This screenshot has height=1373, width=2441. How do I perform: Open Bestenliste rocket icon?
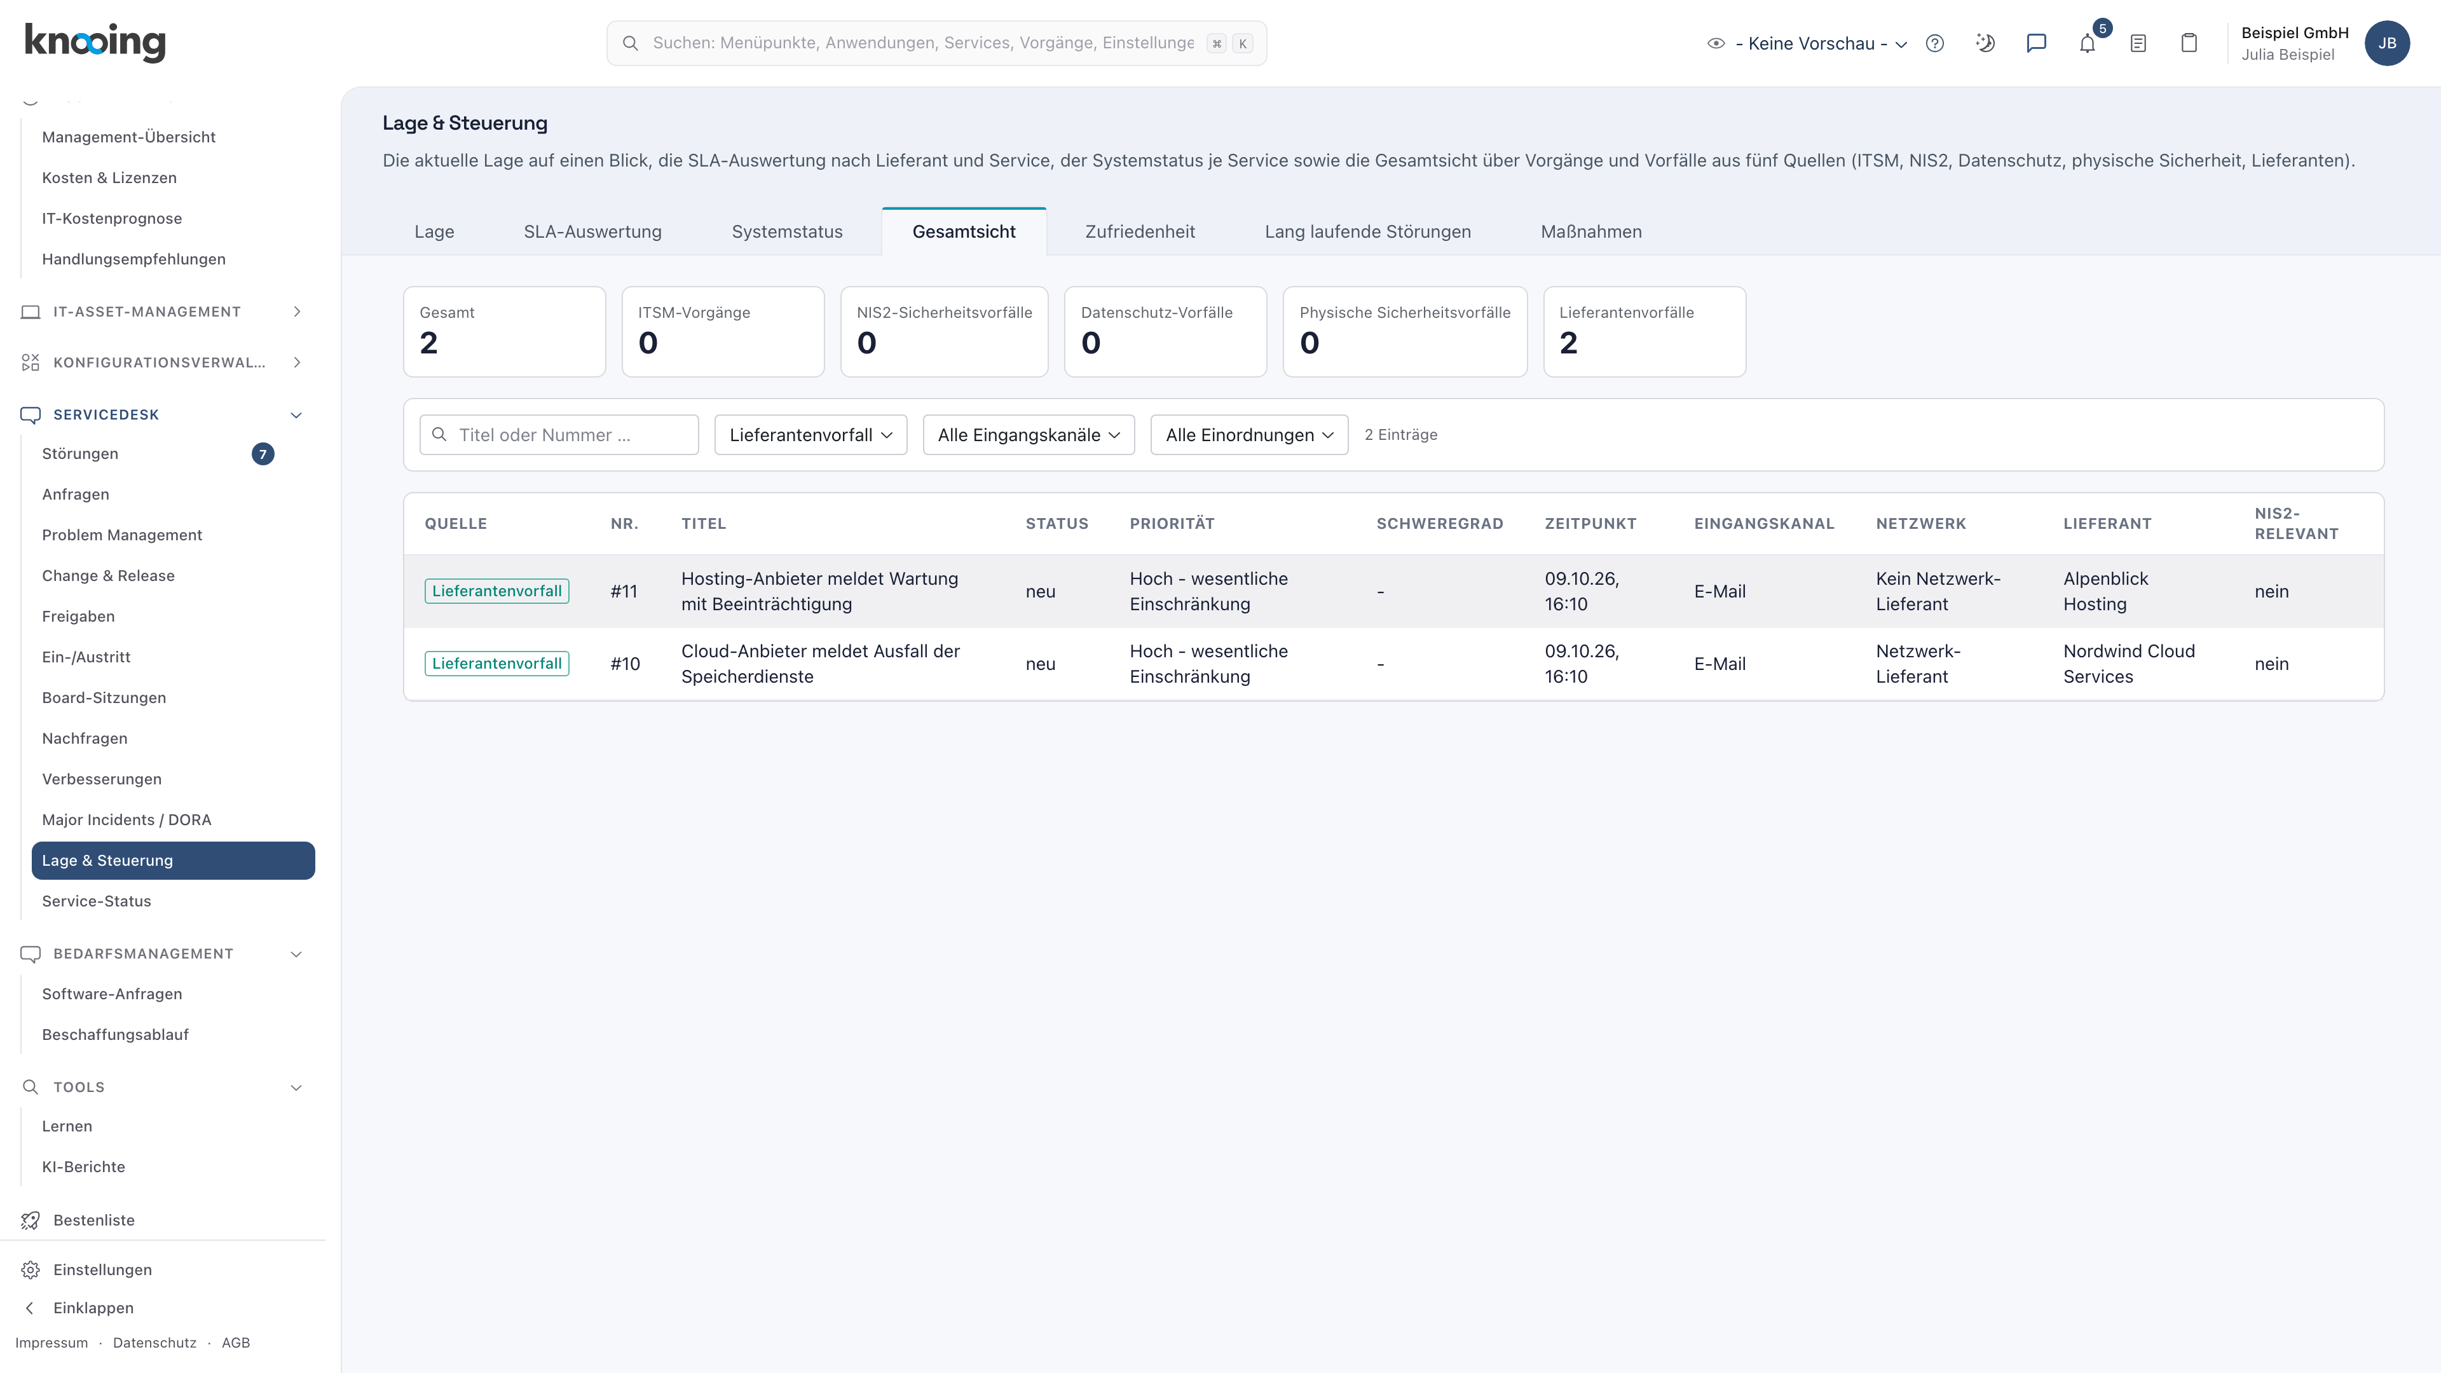[x=31, y=1220]
